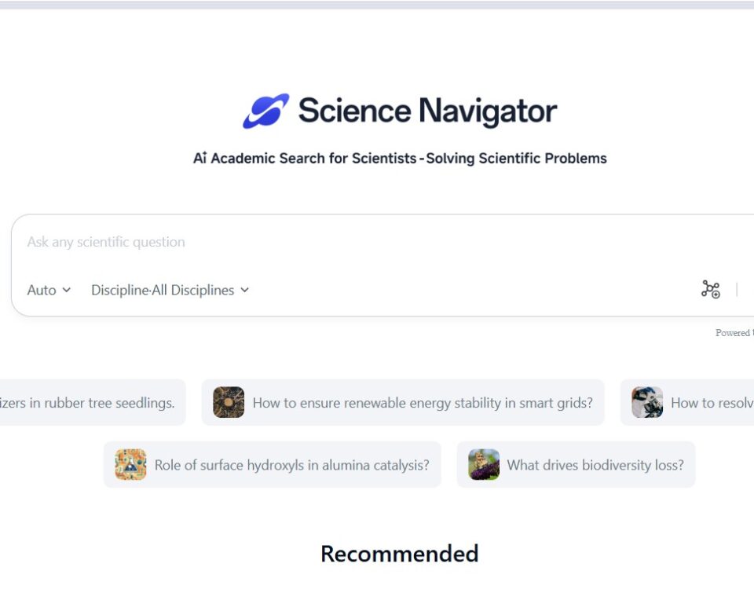The height and width of the screenshot is (589, 754).
Task: Click the 'Powered' link below search box
Action: (x=734, y=333)
